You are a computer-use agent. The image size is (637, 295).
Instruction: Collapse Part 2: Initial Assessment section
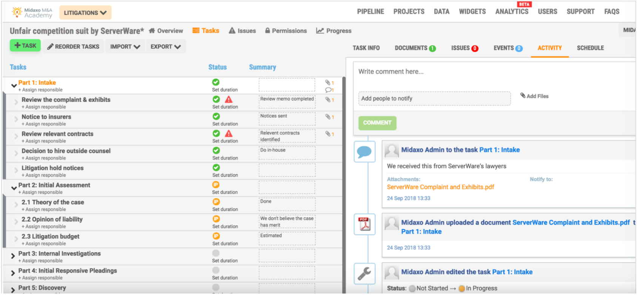14,187
